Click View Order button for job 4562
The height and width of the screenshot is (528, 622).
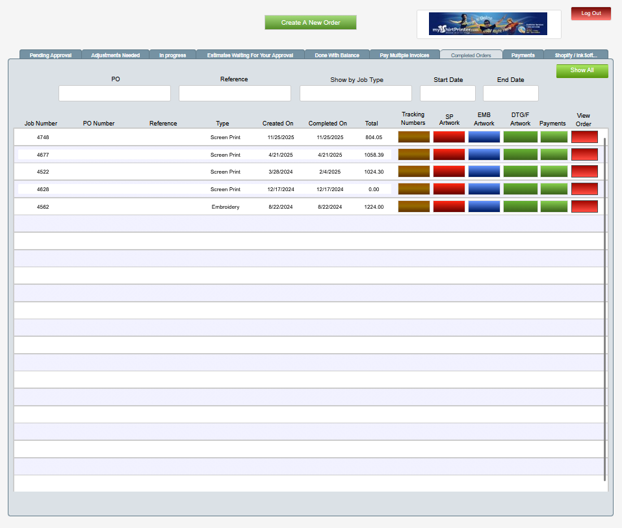[584, 206]
